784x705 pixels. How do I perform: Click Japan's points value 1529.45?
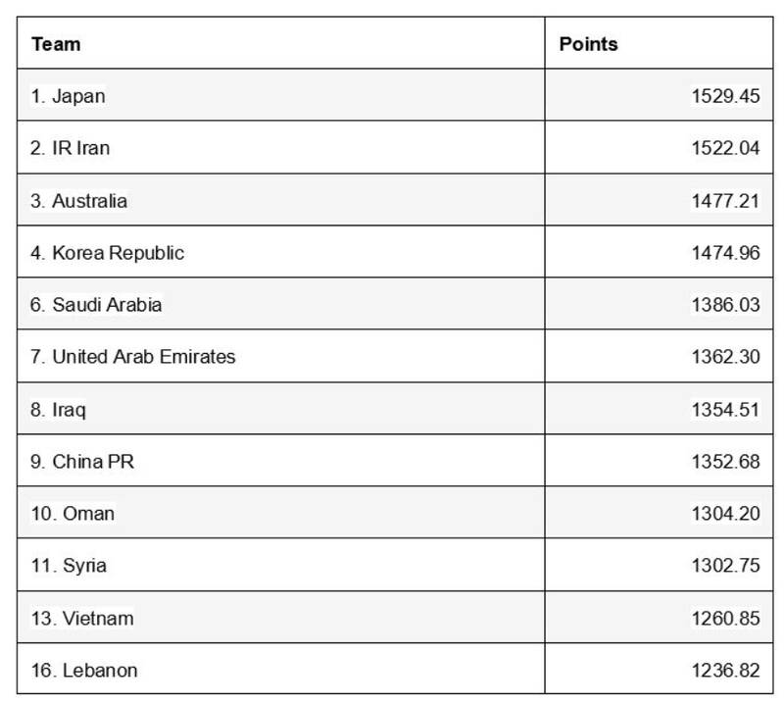click(725, 96)
